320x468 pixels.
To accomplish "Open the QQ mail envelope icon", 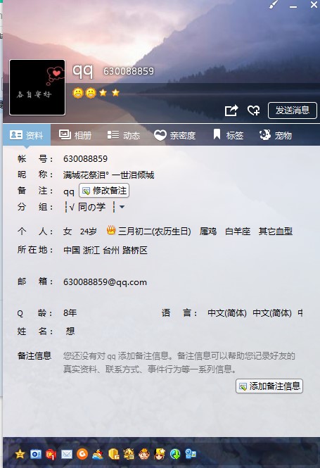I will [x=67, y=454].
